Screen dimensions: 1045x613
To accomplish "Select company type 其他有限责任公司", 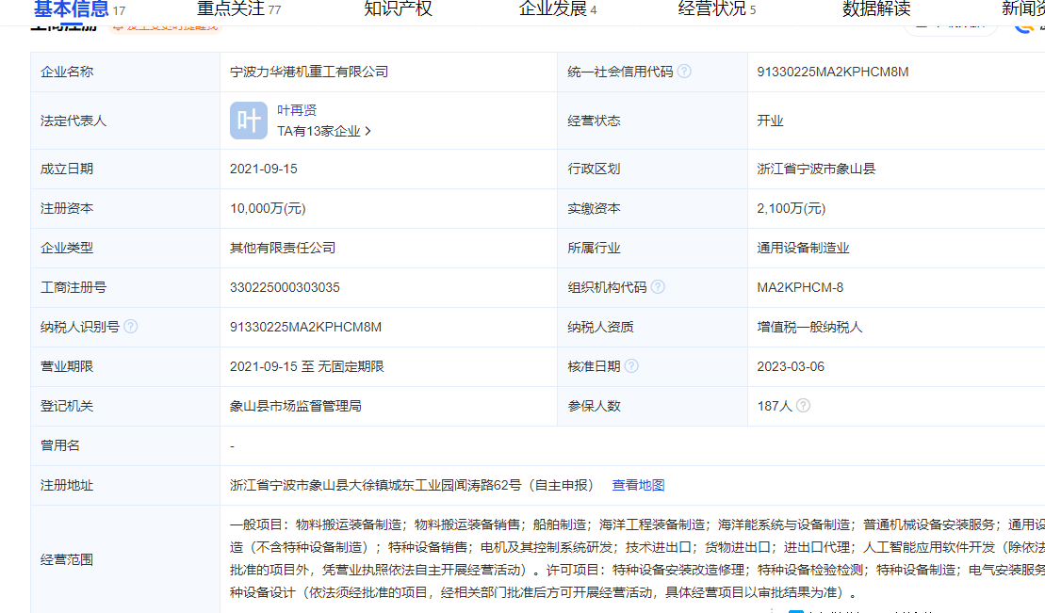I will coord(283,248).
